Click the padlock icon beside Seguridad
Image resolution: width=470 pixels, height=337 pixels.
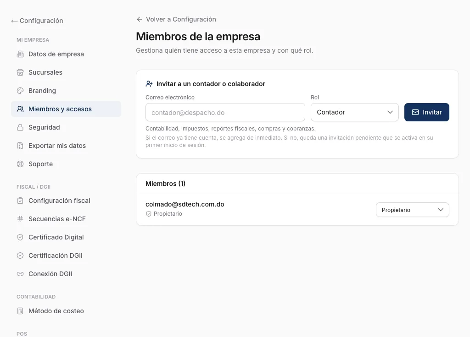[20, 127]
